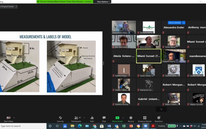The height and width of the screenshot is (129, 206).
Task: Select Roberto Rovira's profile photo tile
Action: pos(124,99)
